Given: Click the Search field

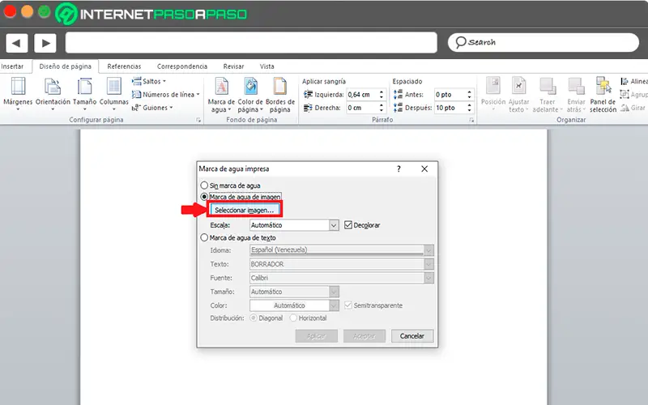Looking at the screenshot, I should [544, 43].
